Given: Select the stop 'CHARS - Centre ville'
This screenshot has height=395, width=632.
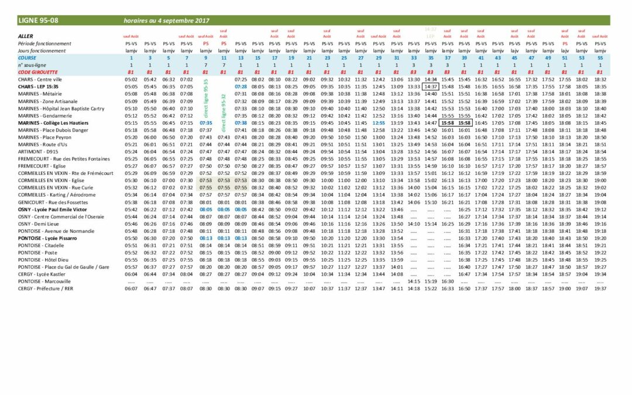Looking at the screenshot, I should click(x=40, y=80).
